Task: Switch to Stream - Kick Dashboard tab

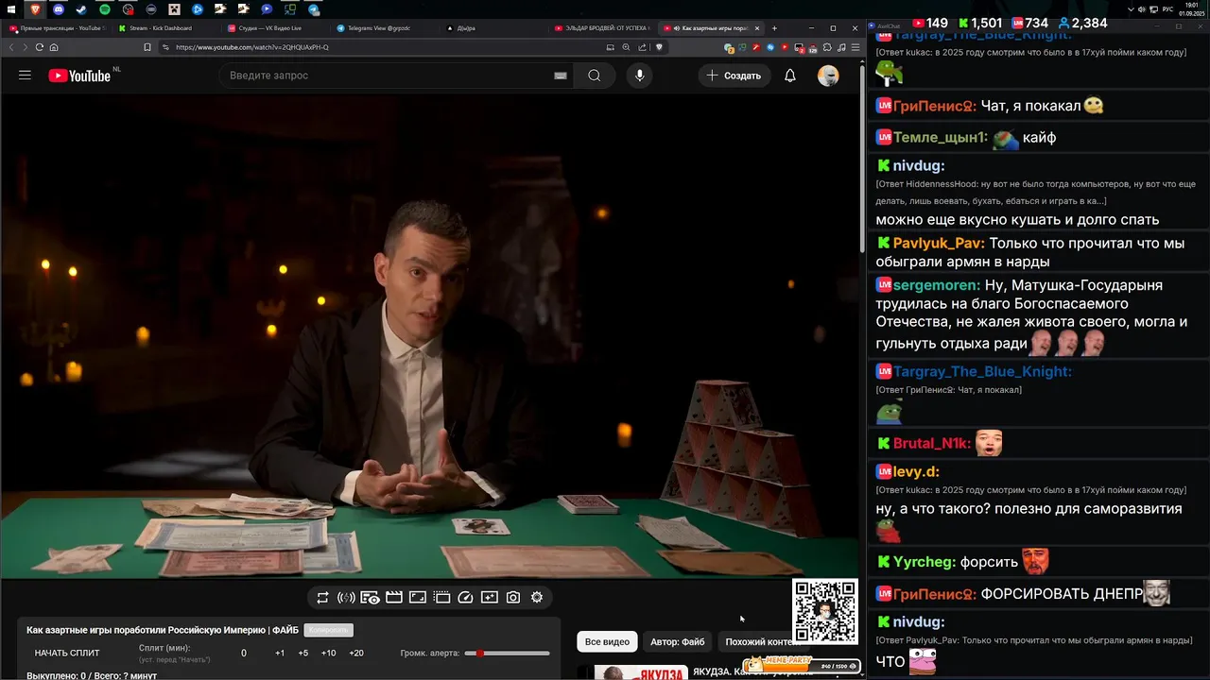Action: click(164, 28)
